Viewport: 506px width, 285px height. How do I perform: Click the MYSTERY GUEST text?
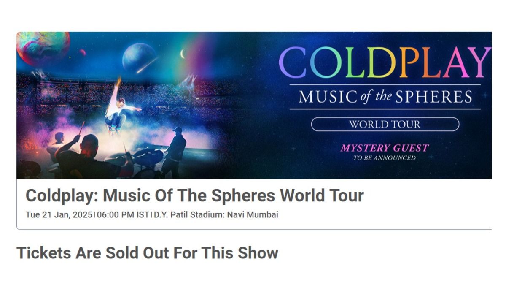click(384, 148)
